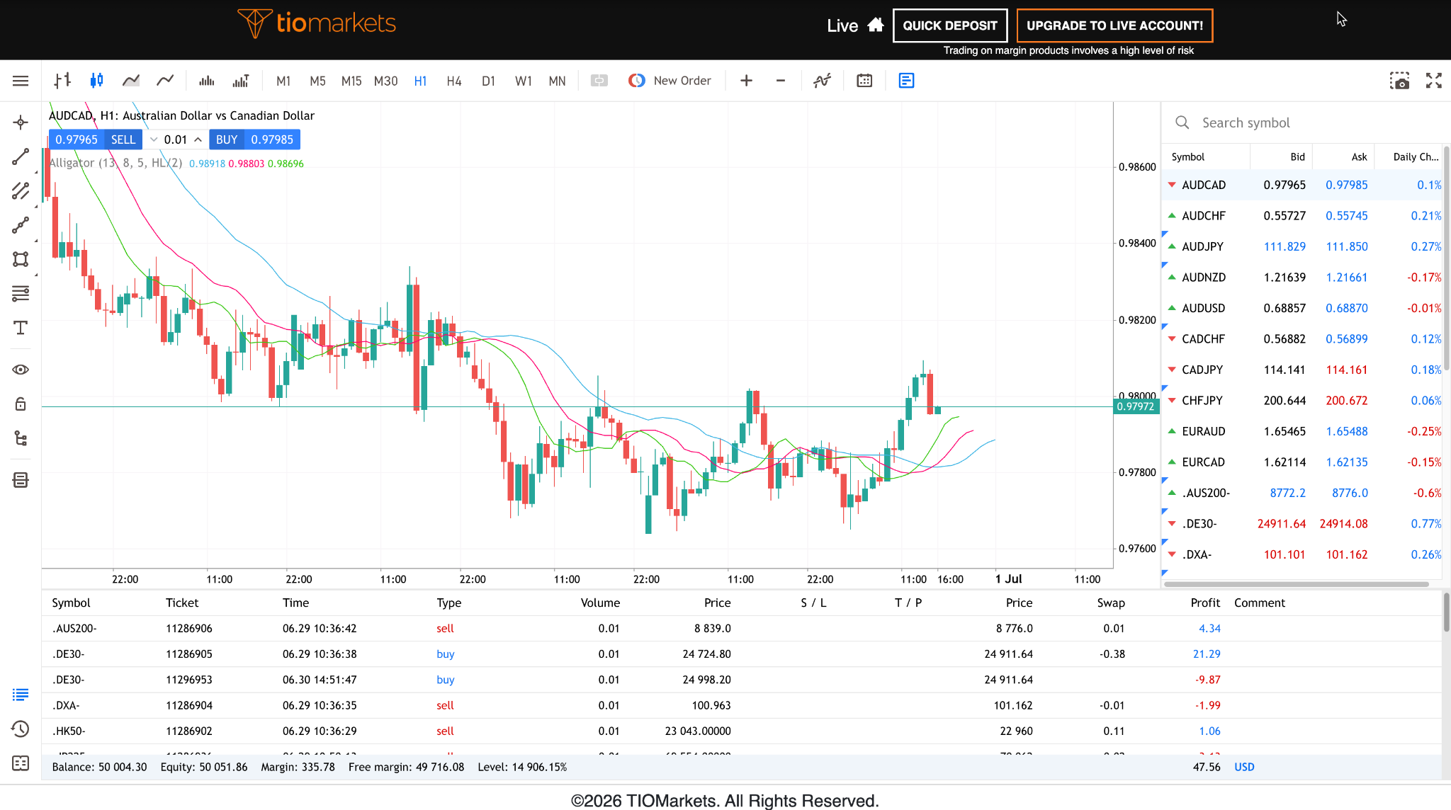The width and height of the screenshot is (1451, 810).
Task: Open the Alligator indicator label
Action: coord(115,163)
